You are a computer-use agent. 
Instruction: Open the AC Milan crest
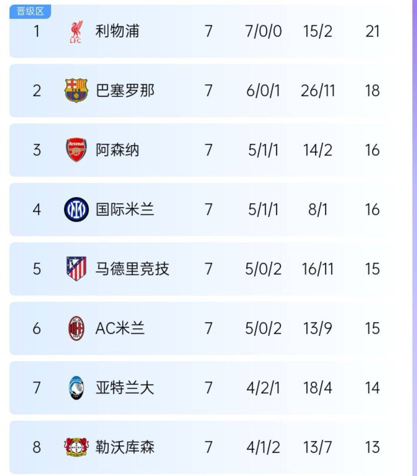pyautogui.click(x=76, y=328)
